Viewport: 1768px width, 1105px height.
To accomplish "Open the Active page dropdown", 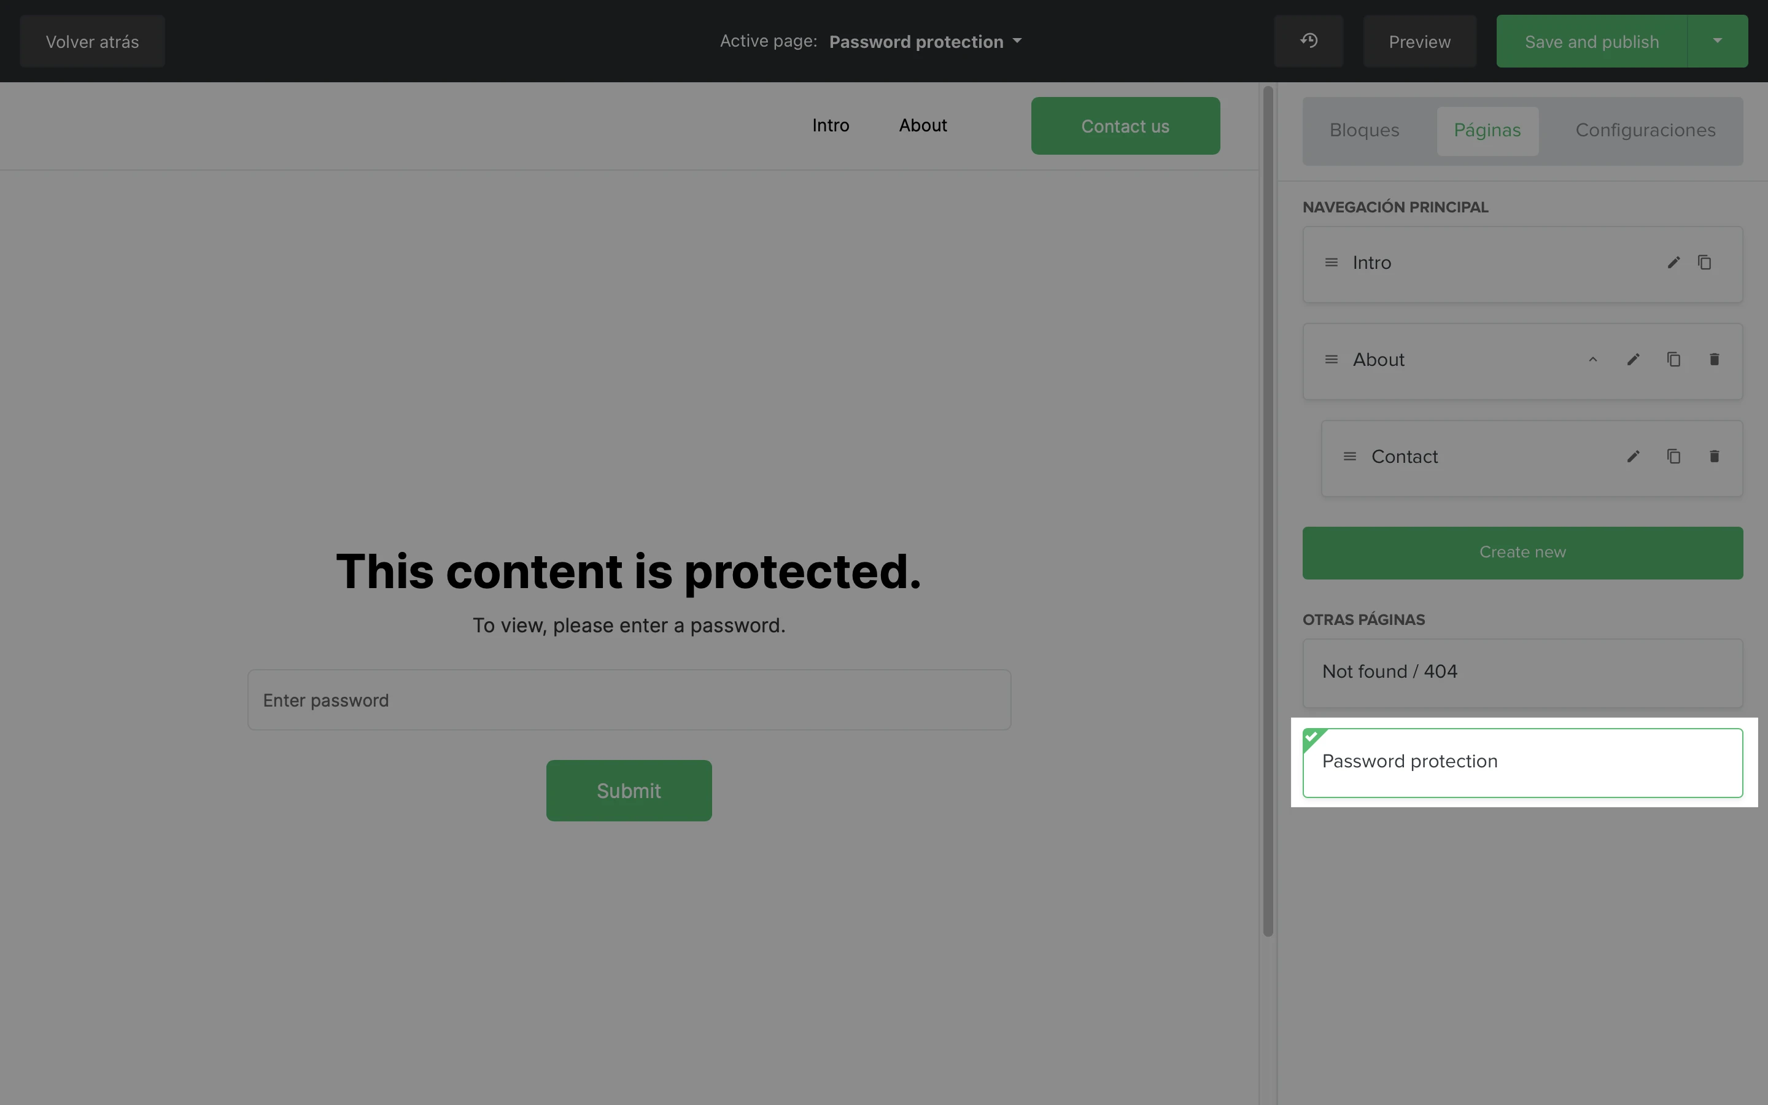I will coord(926,42).
